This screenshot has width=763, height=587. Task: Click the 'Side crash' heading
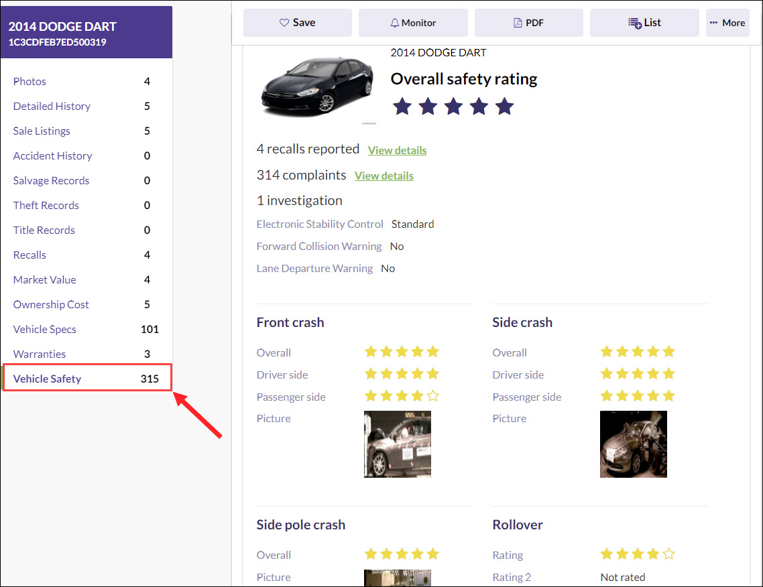pyautogui.click(x=522, y=322)
